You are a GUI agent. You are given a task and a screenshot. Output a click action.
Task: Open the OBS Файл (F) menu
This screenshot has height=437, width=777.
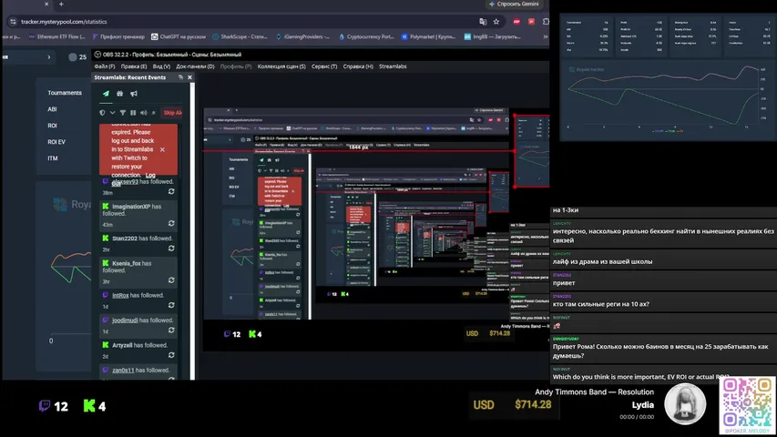(105, 66)
